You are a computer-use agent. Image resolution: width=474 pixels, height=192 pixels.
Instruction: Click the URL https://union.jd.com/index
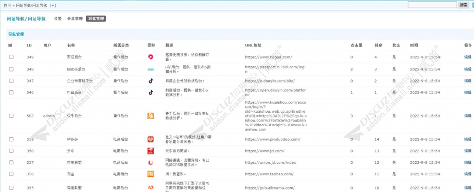270,163
